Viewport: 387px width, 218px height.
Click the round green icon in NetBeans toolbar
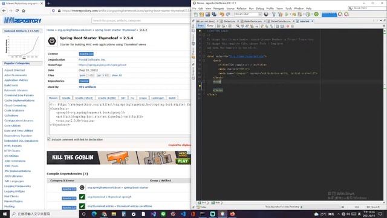(316, 15)
